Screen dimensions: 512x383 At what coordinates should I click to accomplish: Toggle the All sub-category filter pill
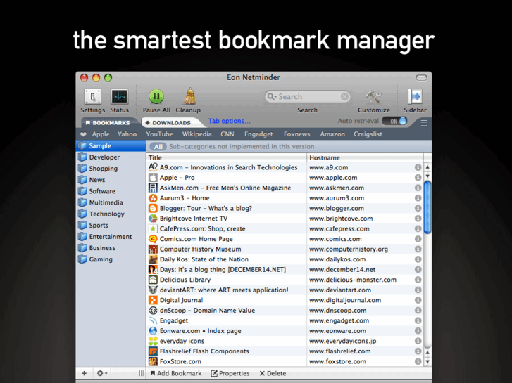tap(158, 147)
